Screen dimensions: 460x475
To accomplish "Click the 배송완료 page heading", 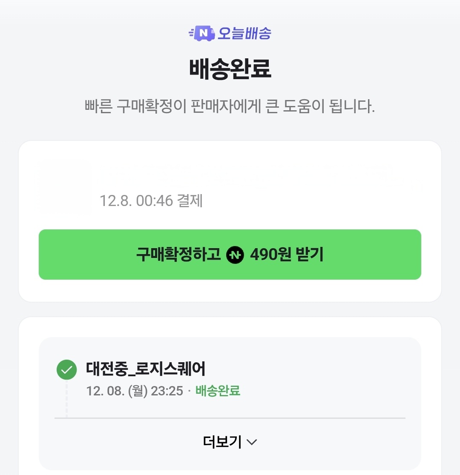I will [230, 69].
